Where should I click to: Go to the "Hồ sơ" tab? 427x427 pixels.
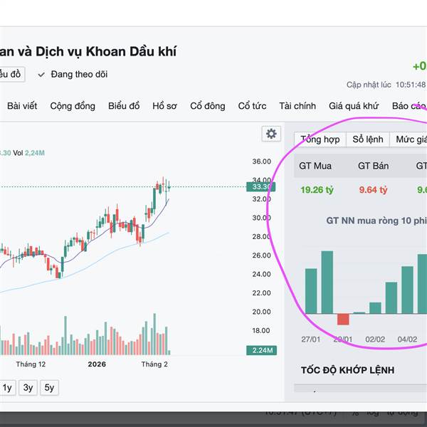[x=164, y=106]
